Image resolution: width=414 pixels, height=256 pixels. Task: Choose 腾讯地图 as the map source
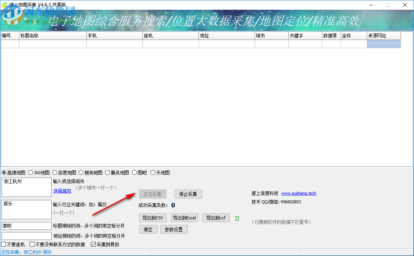pyautogui.click(x=108, y=172)
